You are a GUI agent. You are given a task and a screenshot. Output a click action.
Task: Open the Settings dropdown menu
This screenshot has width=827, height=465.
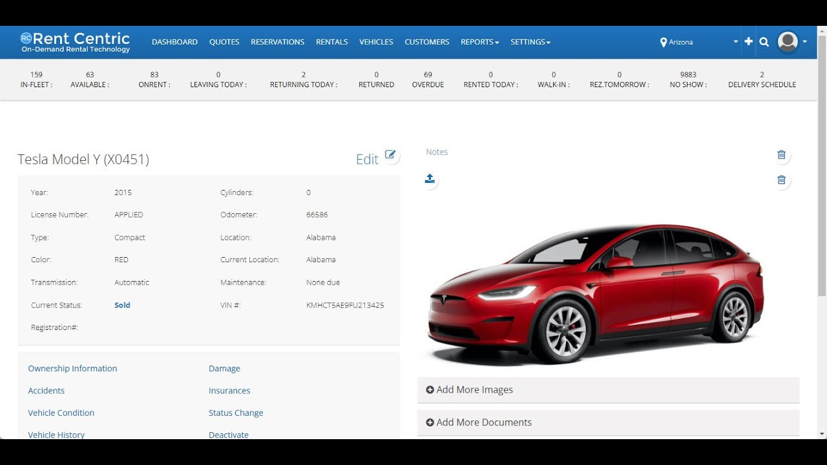(x=530, y=42)
